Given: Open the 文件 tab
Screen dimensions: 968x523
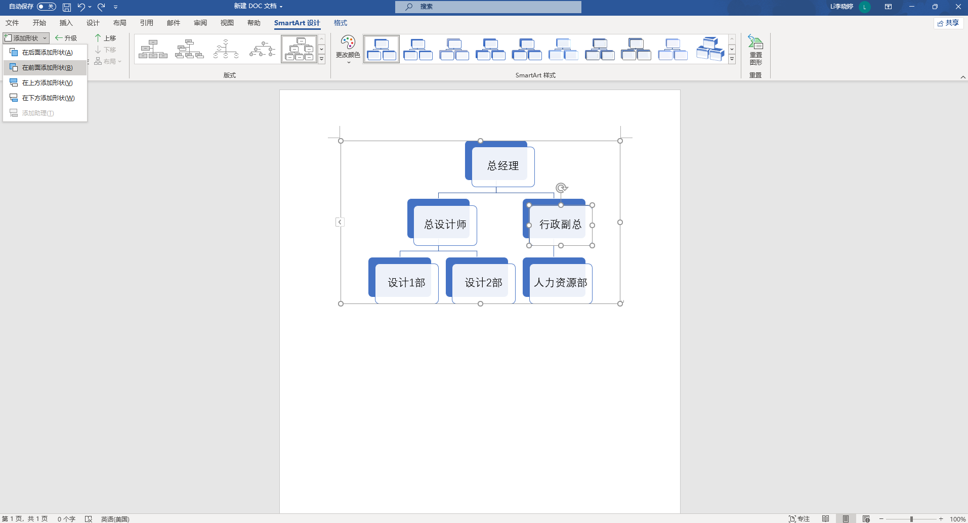Looking at the screenshot, I should [x=12, y=23].
